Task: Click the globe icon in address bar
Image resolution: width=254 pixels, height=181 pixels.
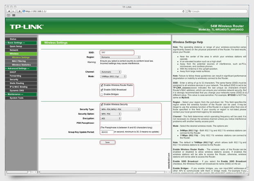Action: tap(24, 11)
